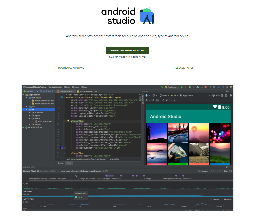
Task: Collapse the Application tree node
Action: click(23, 95)
